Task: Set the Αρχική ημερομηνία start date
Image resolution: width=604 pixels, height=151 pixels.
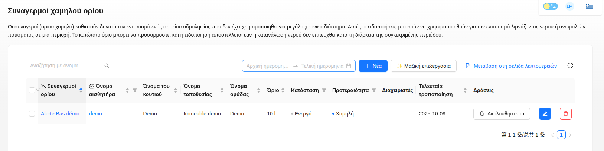Action: (267, 66)
